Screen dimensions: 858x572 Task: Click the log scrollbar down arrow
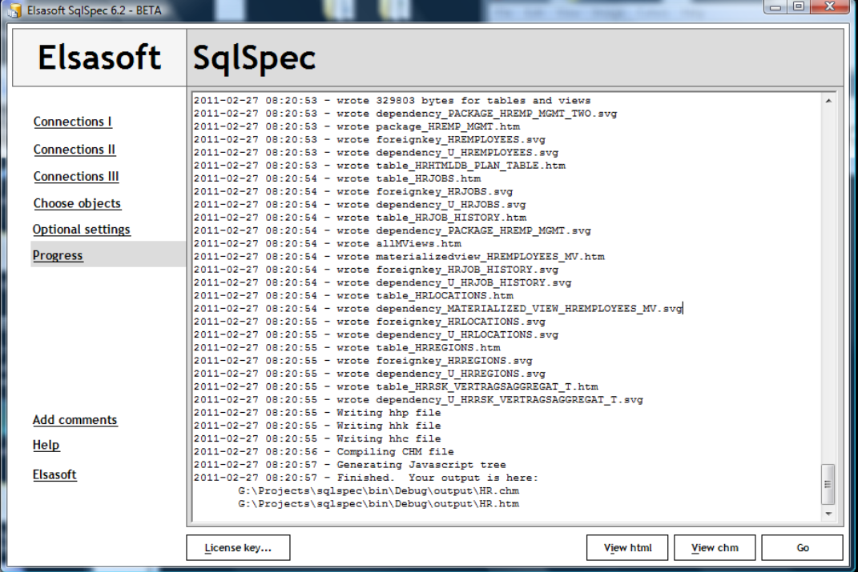828,514
